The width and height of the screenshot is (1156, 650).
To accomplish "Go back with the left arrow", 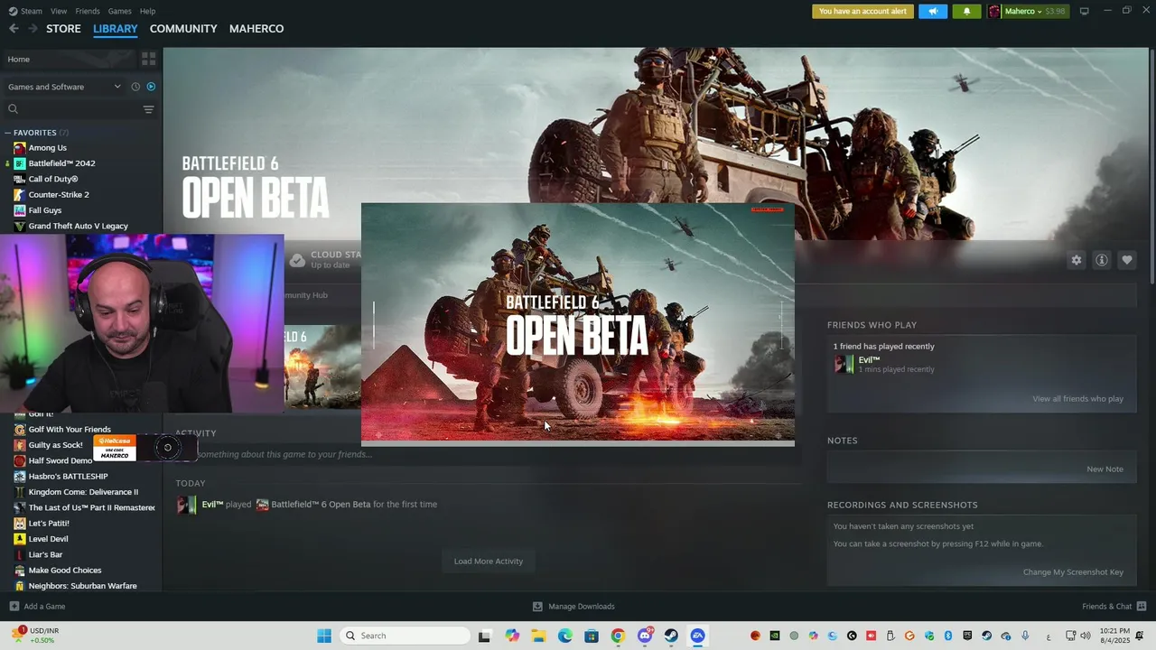I will pos(14,29).
